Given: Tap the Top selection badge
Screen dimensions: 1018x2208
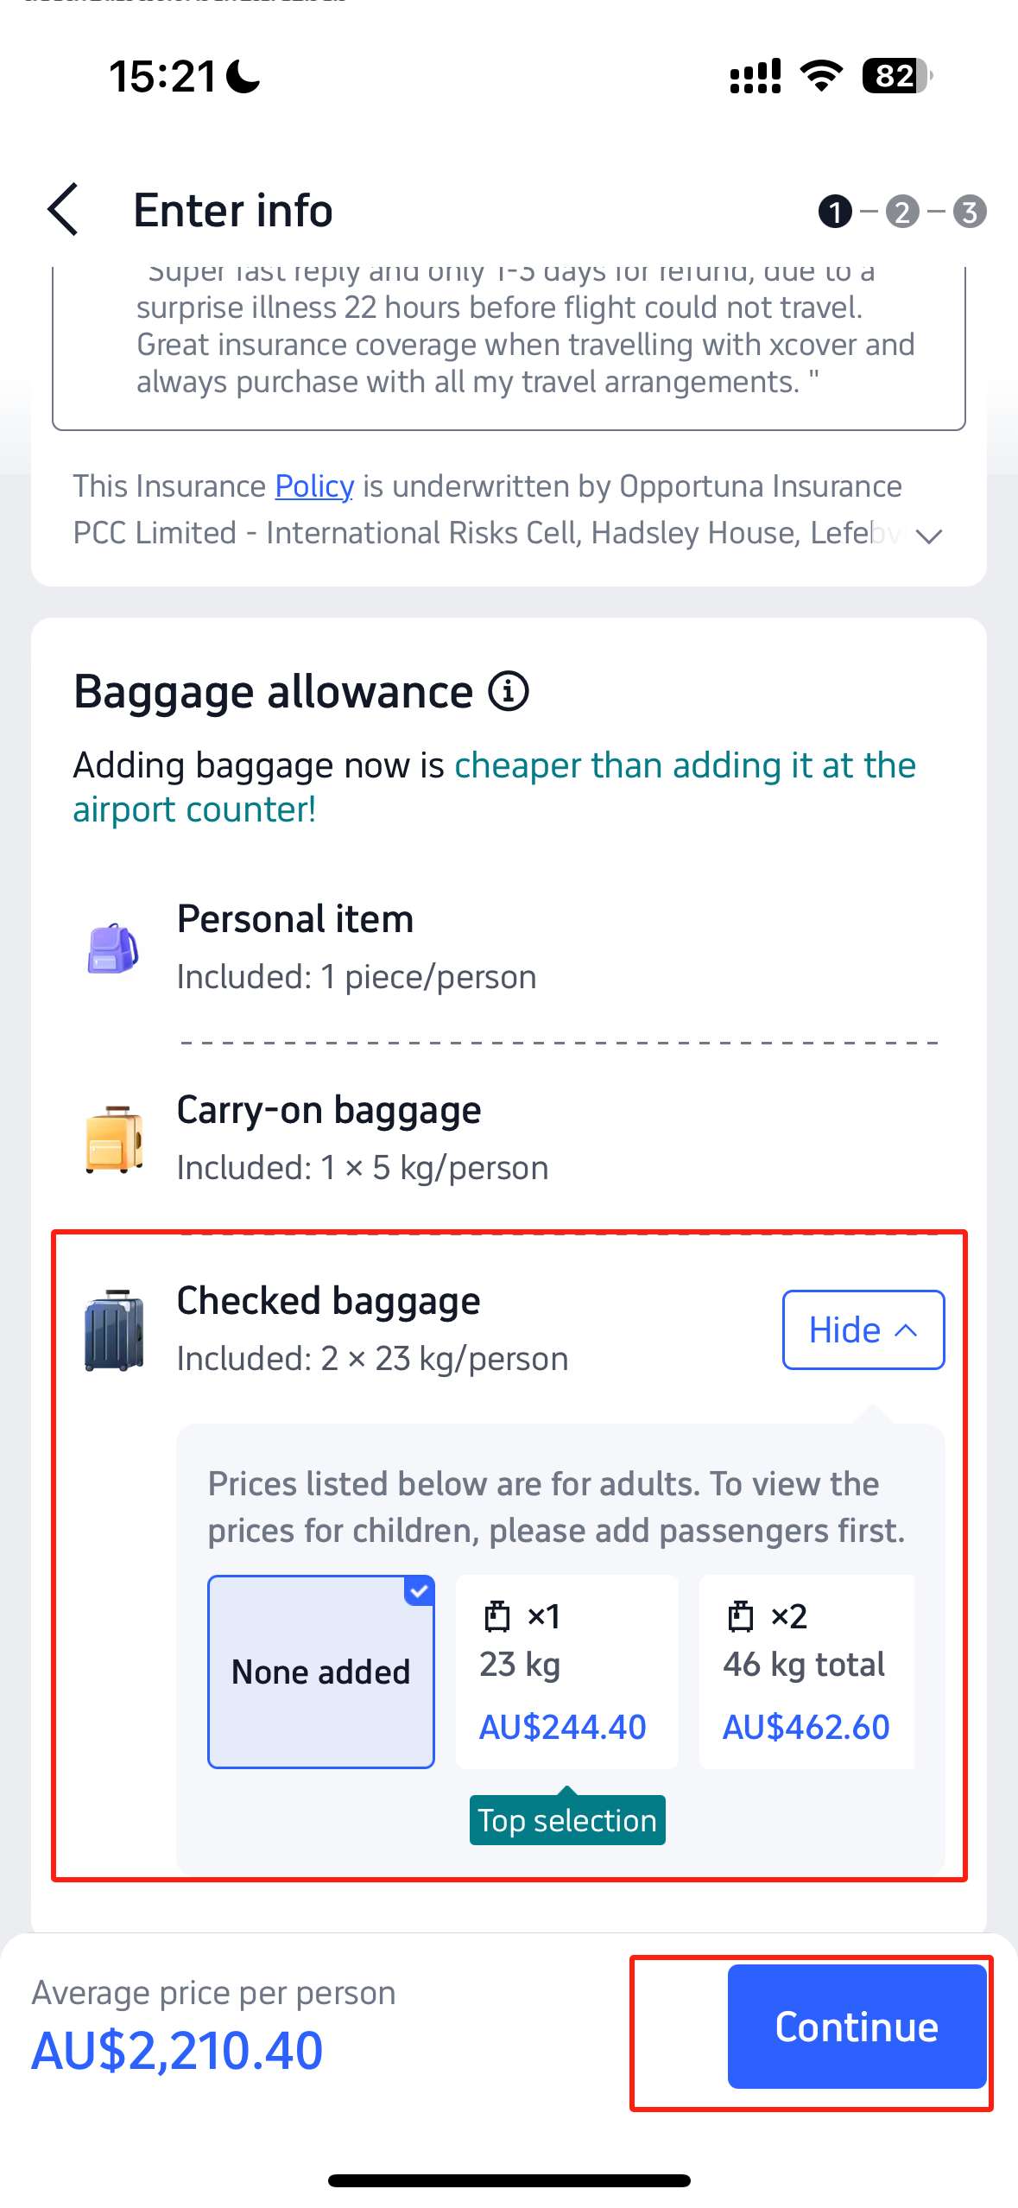Looking at the screenshot, I should click(x=566, y=1820).
